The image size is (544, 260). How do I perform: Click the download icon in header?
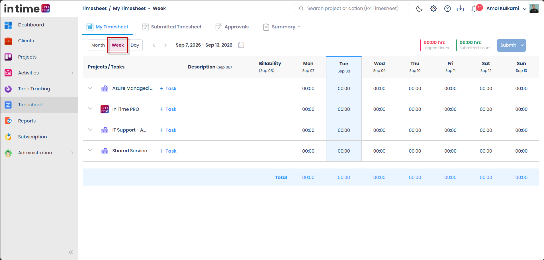pos(460,9)
